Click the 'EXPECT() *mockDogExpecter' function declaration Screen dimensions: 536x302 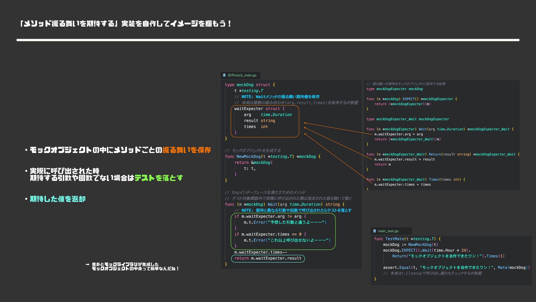(x=411, y=99)
